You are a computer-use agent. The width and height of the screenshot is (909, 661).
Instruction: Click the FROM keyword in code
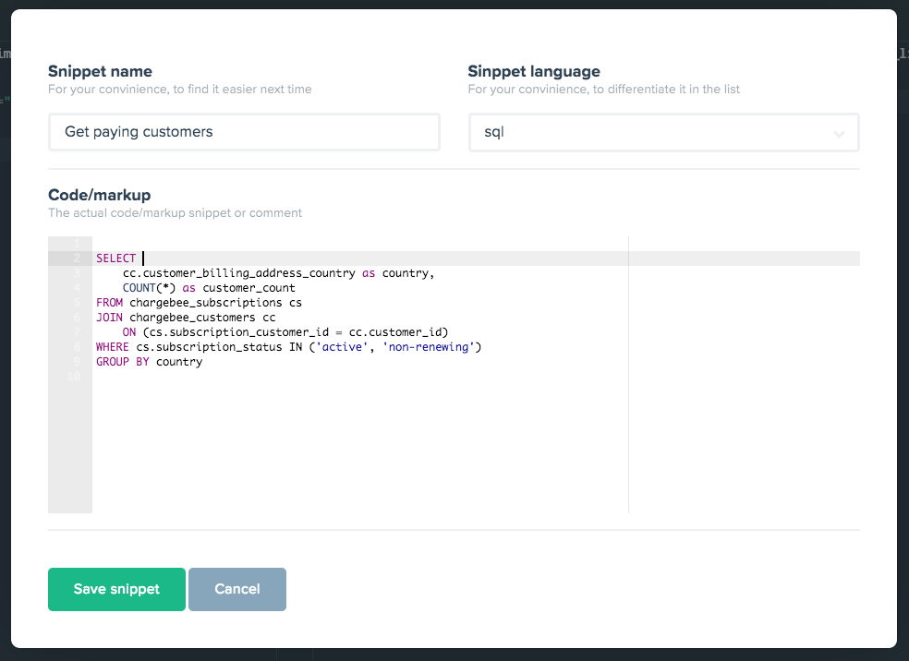pos(110,303)
